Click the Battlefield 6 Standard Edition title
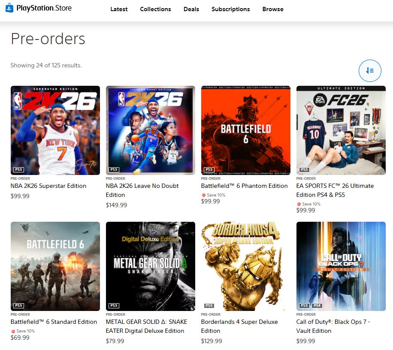393x350 pixels. (54, 322)
